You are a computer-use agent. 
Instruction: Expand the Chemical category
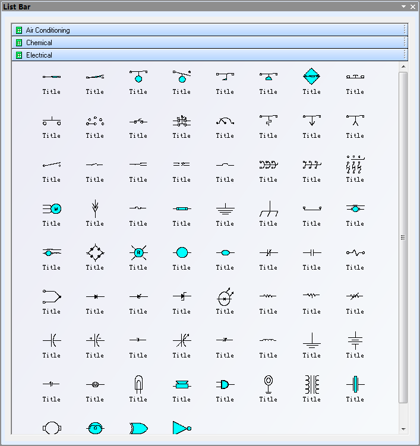click(39, 43)
